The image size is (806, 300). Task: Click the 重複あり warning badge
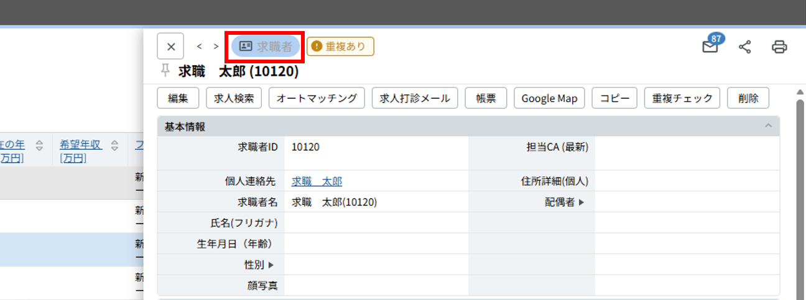(x=340, y=47)
